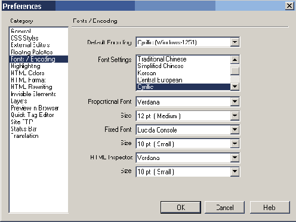The height and width of the screenshot is (222, 296).
Task: Select HTML Colors category
Action: pyautogui.click(x=27, y=73)
